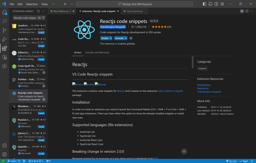Click the Uninstall extension button
This screenshot has width=256, height=163.
[x=119, y=38]
